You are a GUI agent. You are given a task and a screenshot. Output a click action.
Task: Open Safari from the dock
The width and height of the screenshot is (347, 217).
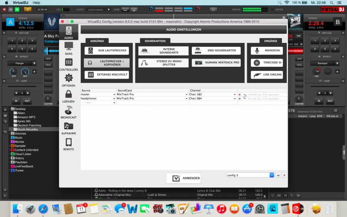point(43,209)
